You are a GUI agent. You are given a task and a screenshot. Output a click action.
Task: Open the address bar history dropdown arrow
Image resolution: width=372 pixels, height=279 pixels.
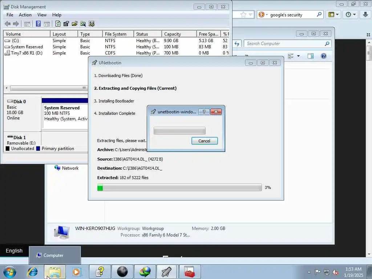[250, 15]
